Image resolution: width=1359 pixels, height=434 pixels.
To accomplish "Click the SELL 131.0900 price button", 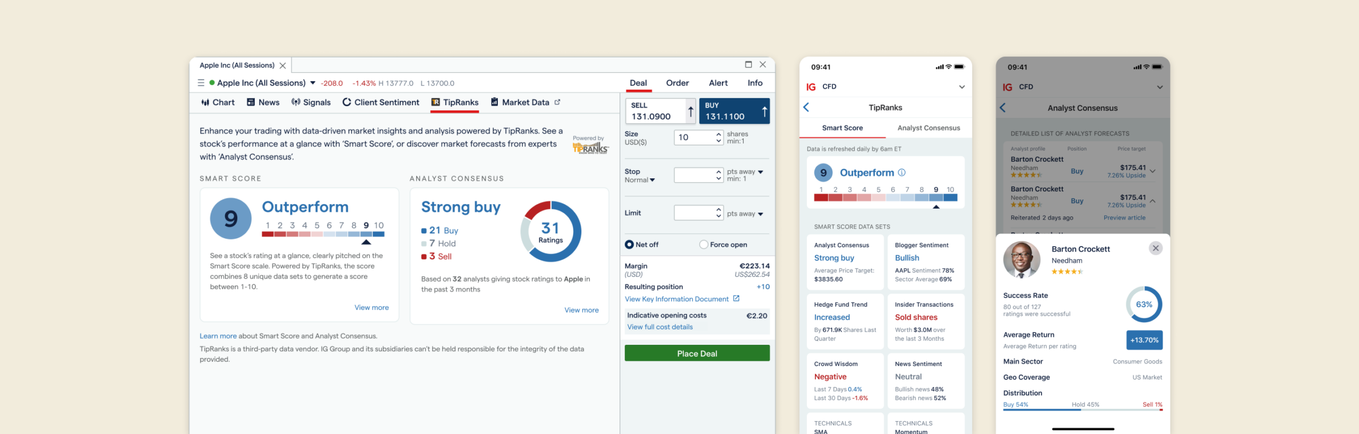I will coord(660,111).
